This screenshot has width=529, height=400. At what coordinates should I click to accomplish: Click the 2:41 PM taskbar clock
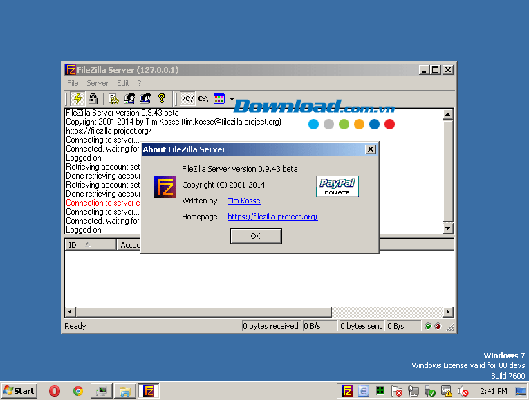[x=494, y=391]
